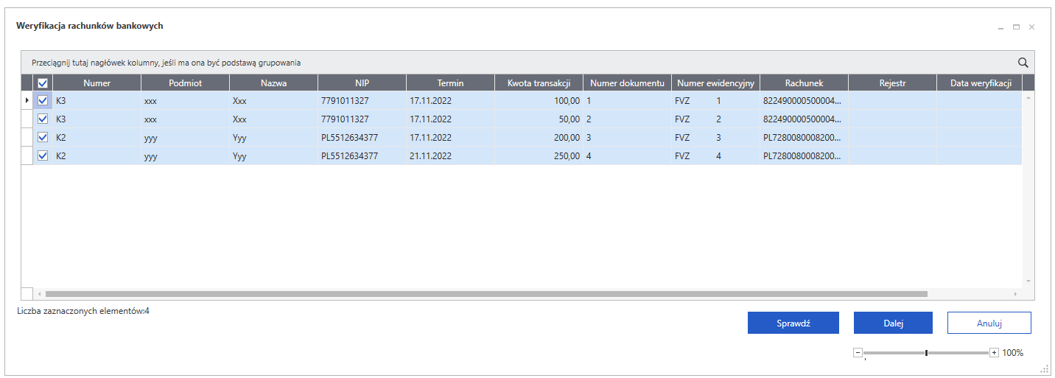Maximize the Weryfikacja rachunków bankowych window
Image resolution: width=1055 pixels, height=378 pixels.
(x=1016, y=27)
